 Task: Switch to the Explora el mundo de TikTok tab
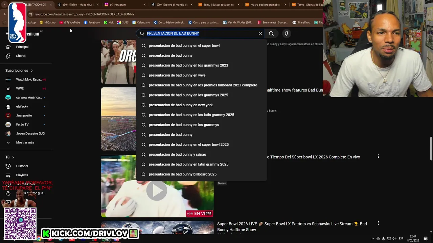point(173,5)
